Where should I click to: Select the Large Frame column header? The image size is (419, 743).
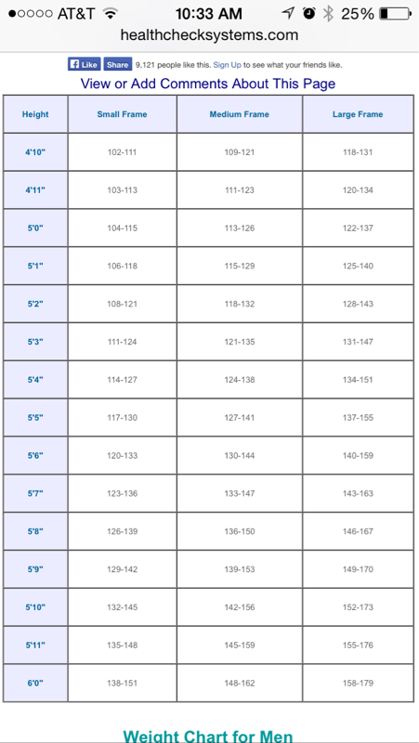click(x=358, y=114)
